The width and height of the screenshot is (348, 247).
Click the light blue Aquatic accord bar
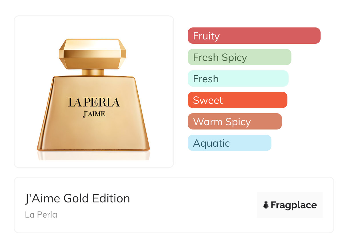pos(229,143)
